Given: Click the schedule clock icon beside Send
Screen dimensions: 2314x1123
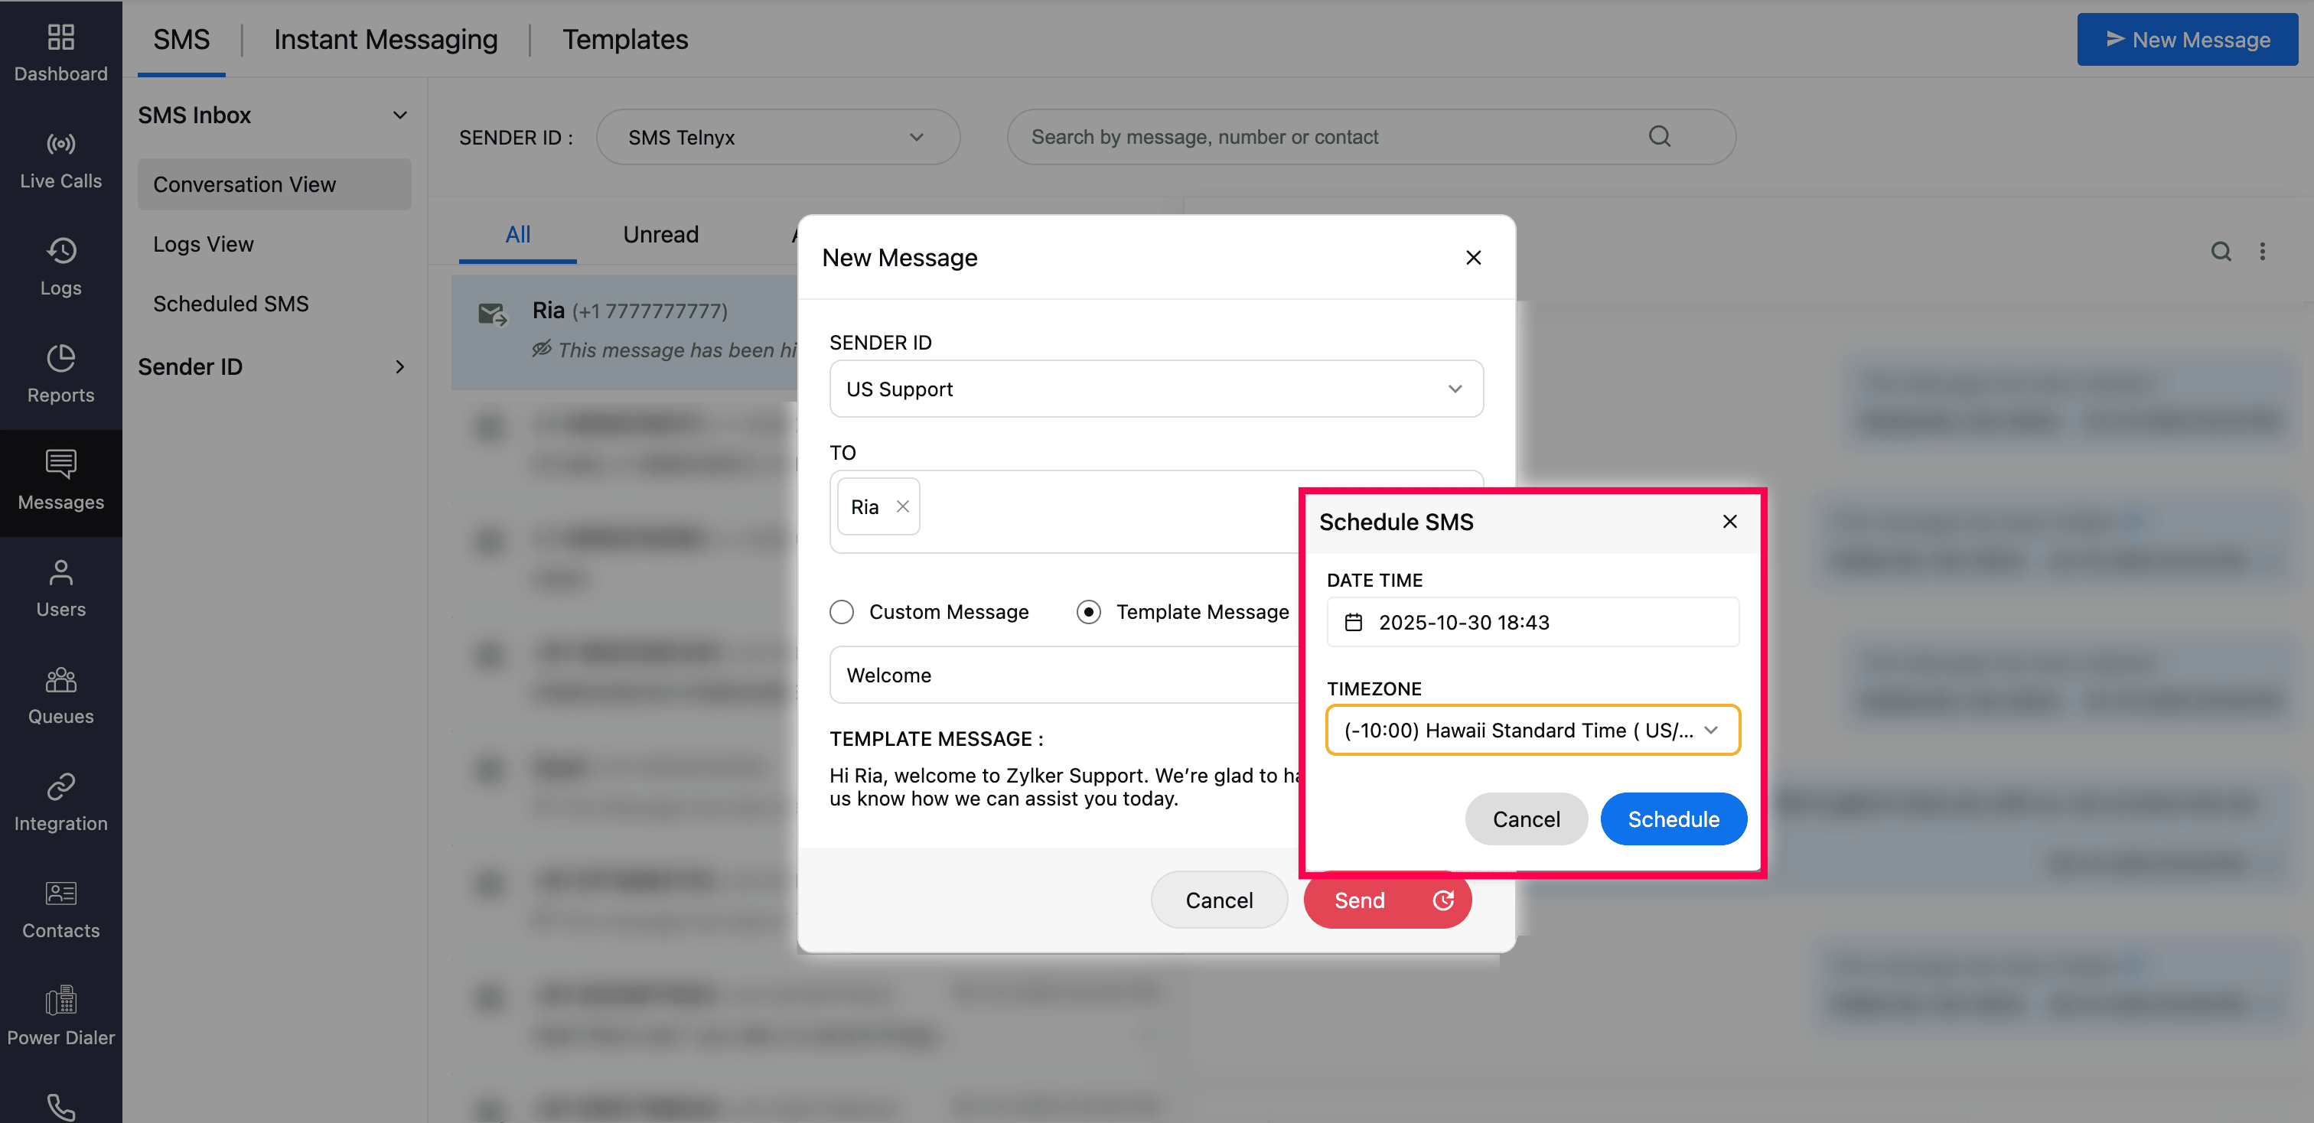Looking at the screenshot, I should click(1442, 900).
